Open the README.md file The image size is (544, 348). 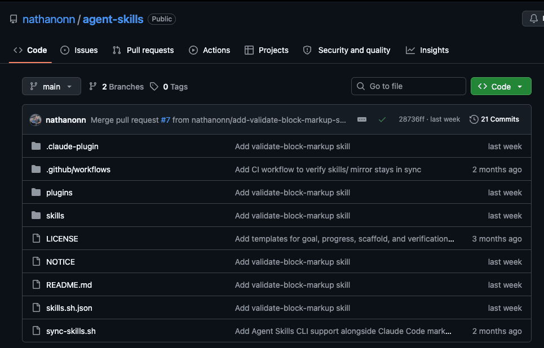coord(69,285)
